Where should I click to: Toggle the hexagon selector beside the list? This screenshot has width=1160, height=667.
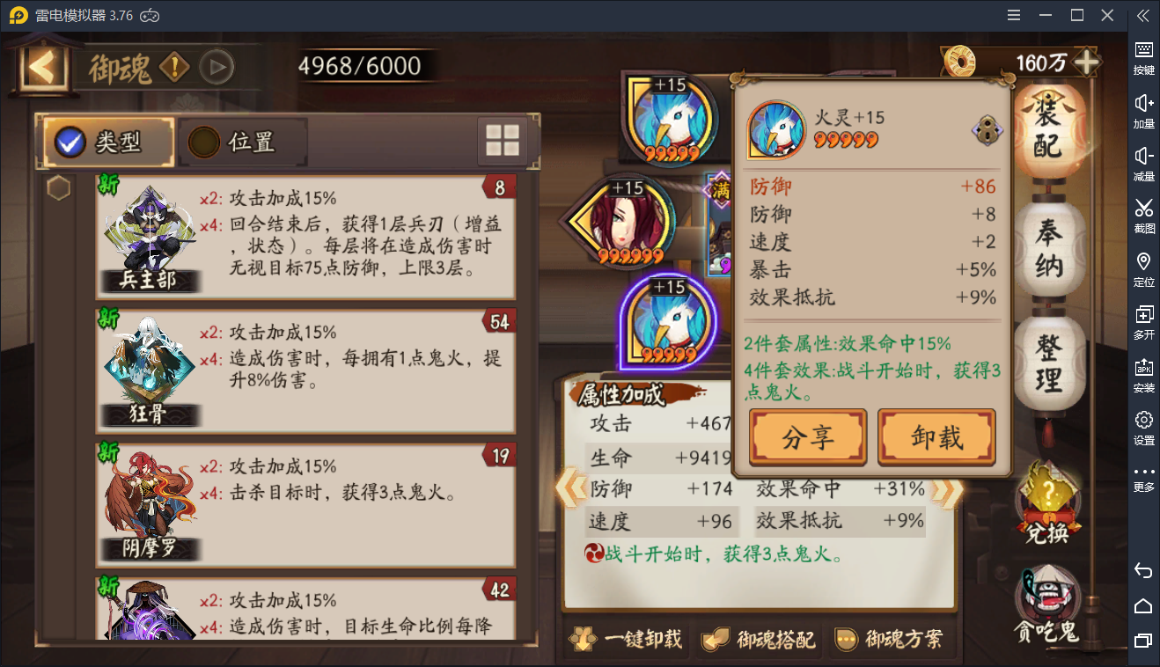point(59,187)
